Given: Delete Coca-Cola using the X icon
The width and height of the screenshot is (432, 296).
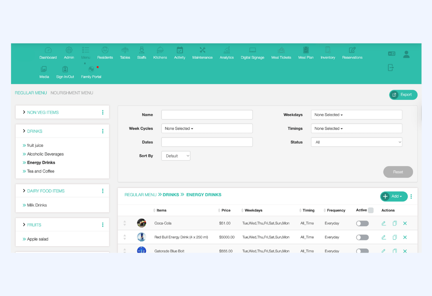Looking at the screenshot, I should [x=405, y=223].
